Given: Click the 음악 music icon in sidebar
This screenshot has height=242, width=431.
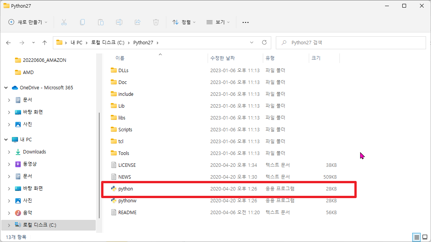Looking at the screenshot, I should pos(18,213).
